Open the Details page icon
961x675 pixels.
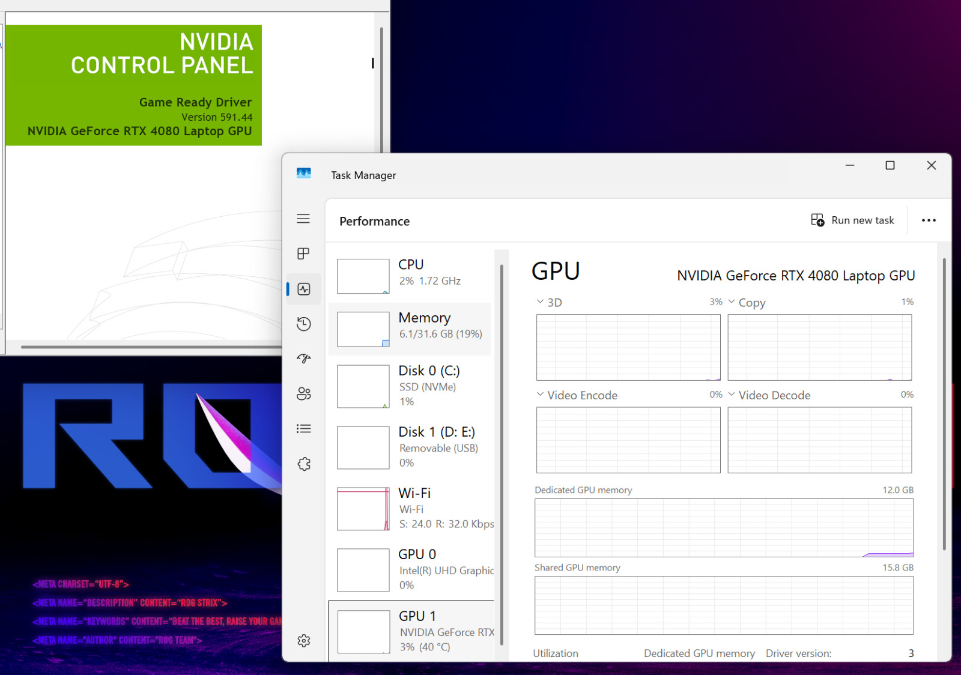pos(304,429)
